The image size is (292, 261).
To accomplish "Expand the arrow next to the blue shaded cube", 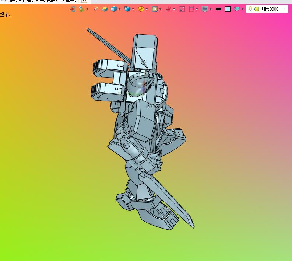I will click(x=119, y=9).
